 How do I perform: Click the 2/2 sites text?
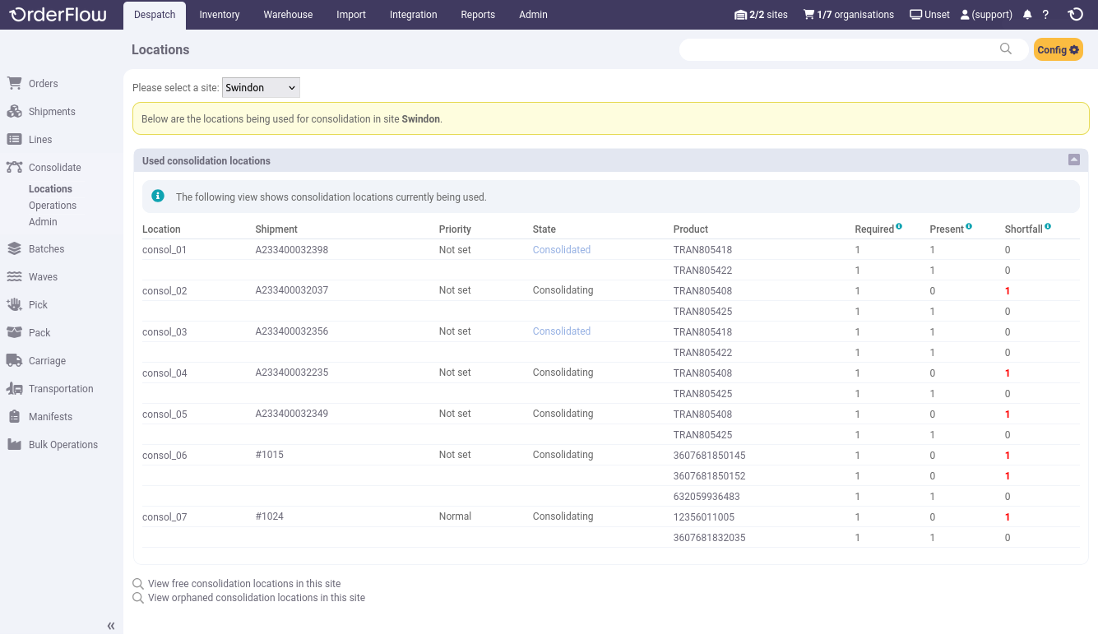(x=768, y=15)
